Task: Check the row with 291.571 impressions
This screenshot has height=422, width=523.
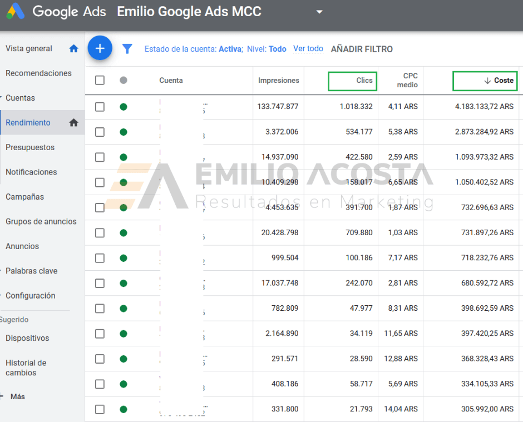Action: pyautogui.click(x=100, y=359)
